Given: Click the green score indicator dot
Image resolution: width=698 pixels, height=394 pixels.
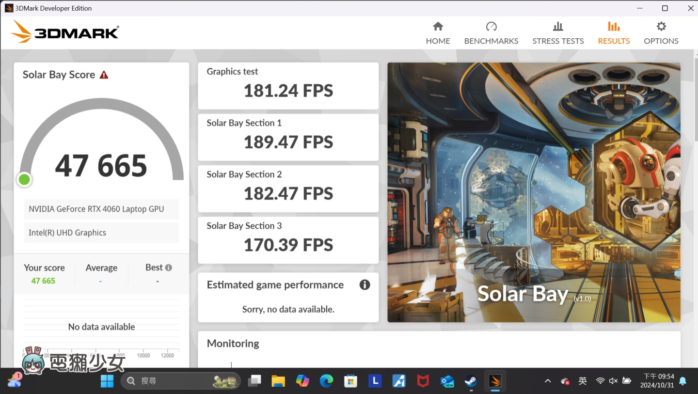Looking at the screenshot, I should click(24, 180).
